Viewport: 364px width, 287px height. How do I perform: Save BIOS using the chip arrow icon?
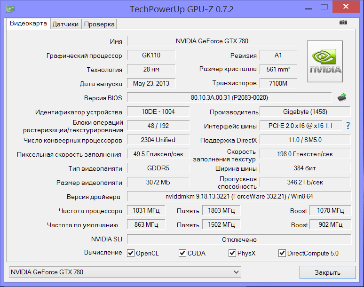click(342, 97)
